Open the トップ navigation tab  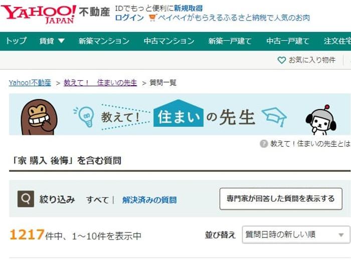click(16, 41)
